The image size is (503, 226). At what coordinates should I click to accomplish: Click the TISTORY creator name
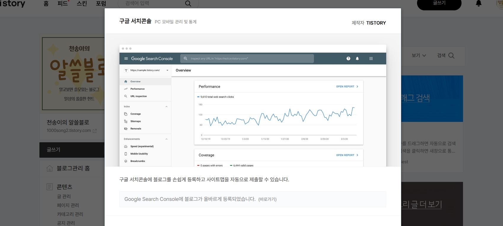[376, 23]
